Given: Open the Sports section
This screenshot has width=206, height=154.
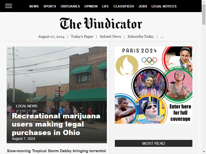Looking at the screenshot, I should (x=50, y=6).
